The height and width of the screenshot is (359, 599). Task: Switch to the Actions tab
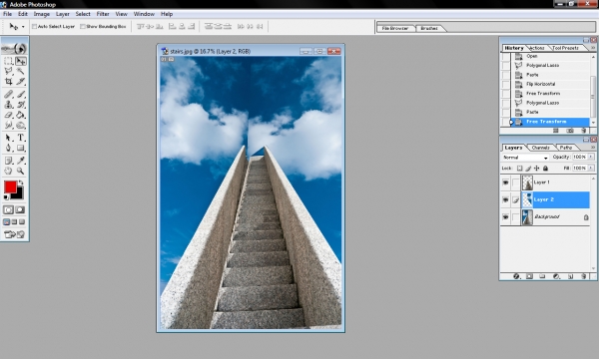point(537,48)
